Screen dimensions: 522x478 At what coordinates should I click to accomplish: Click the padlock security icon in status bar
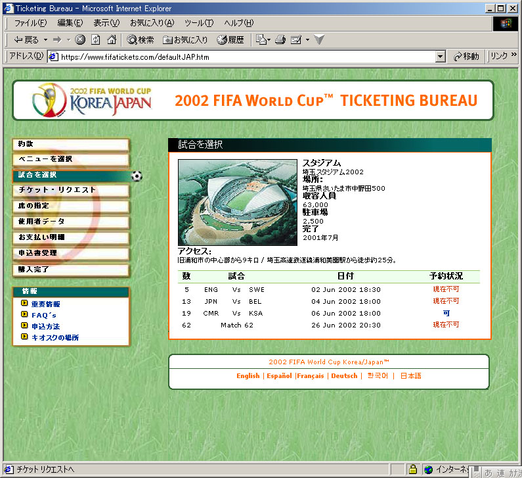click(413, 469)
